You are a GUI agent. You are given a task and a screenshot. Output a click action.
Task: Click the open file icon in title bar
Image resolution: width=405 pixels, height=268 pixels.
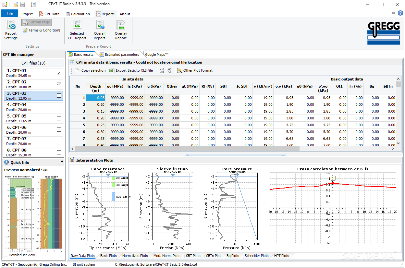tap(15, 4)
